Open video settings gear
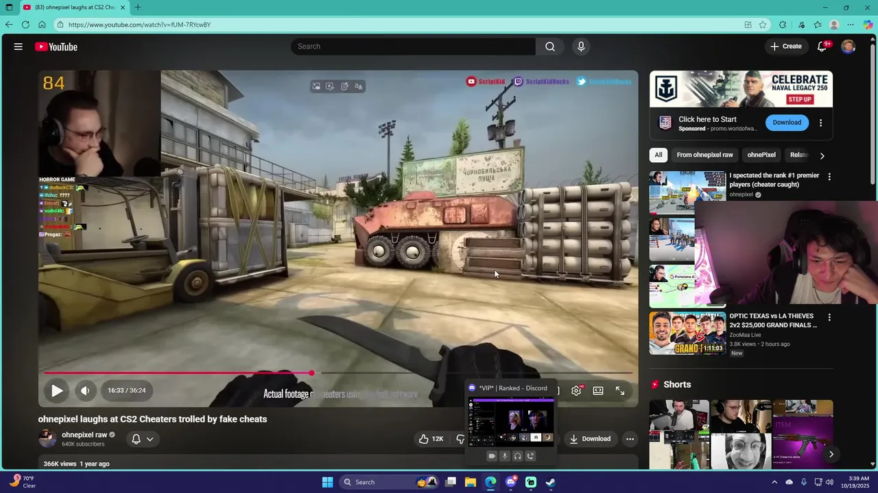 (576, 390)
